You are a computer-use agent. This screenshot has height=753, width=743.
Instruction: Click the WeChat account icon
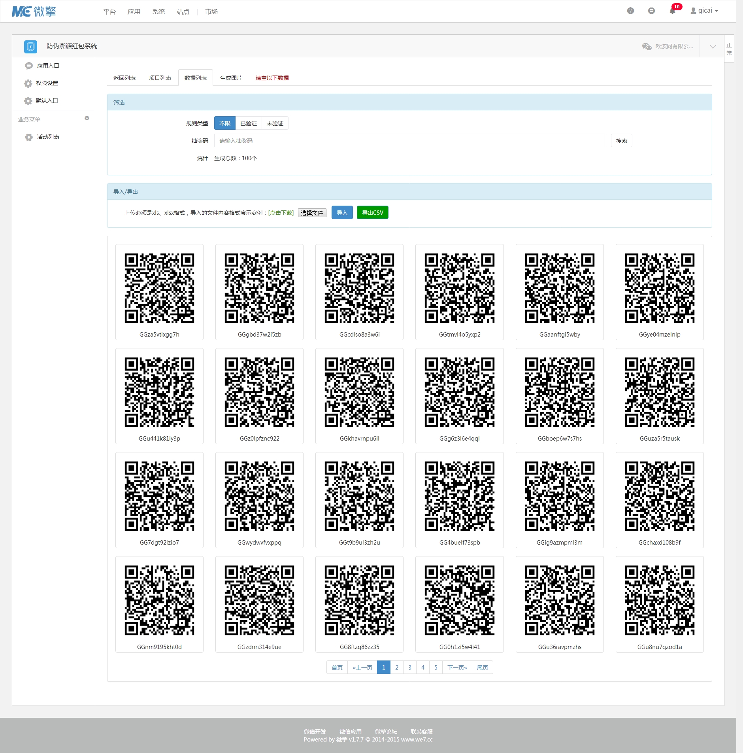(x=647, y=46)
